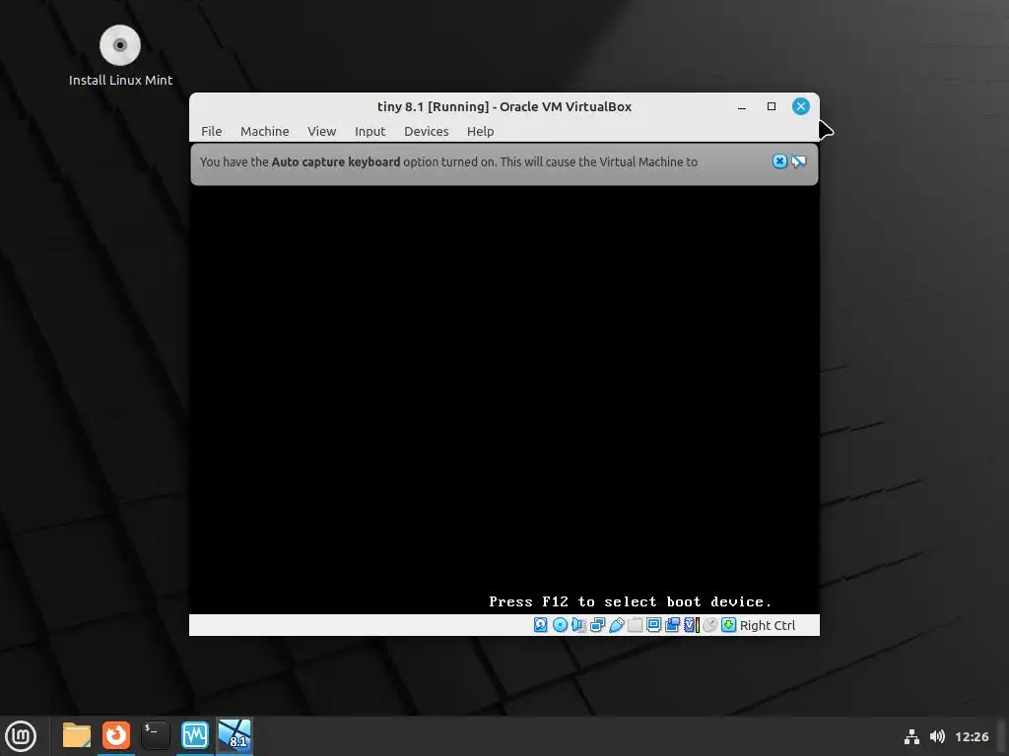Open the terminal from the taskbar
The image size is (1009, 756).
155,735
